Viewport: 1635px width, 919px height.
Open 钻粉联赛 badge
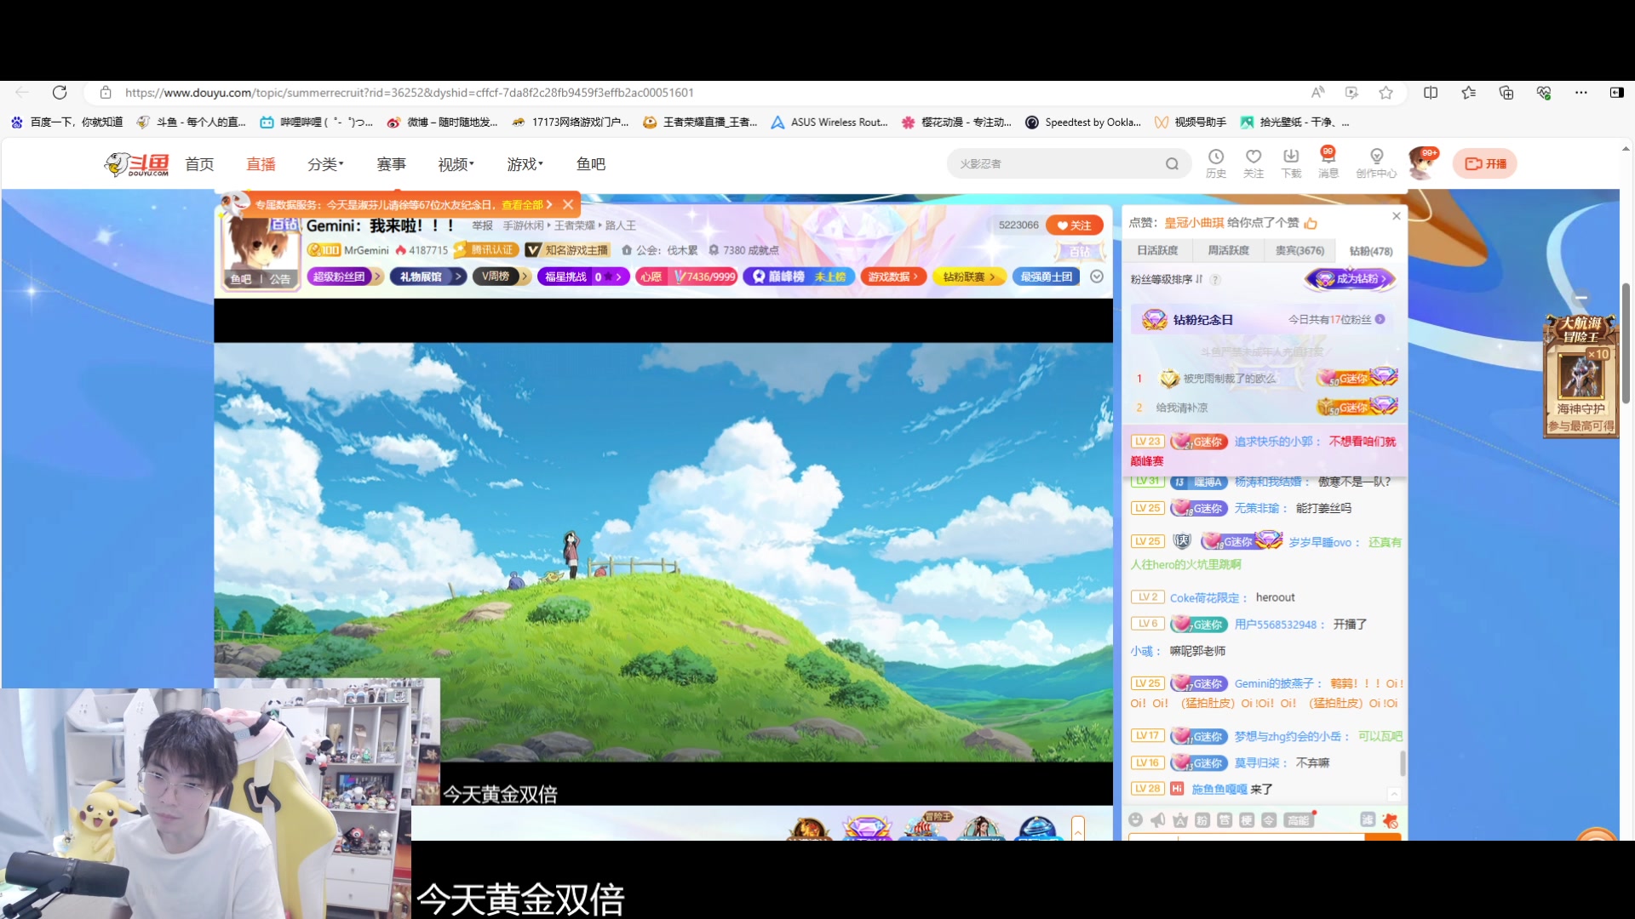coord(969,277)
